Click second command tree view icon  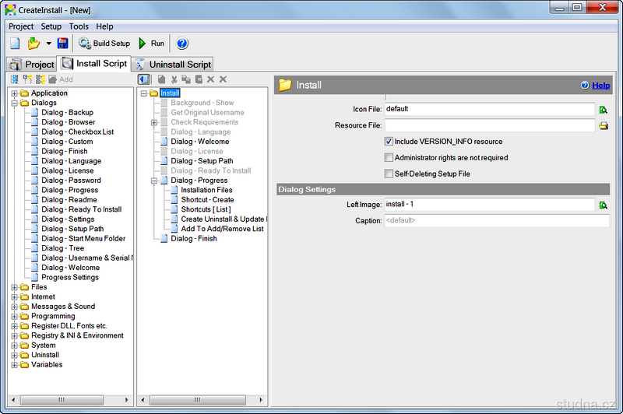[x=27, y=79]
